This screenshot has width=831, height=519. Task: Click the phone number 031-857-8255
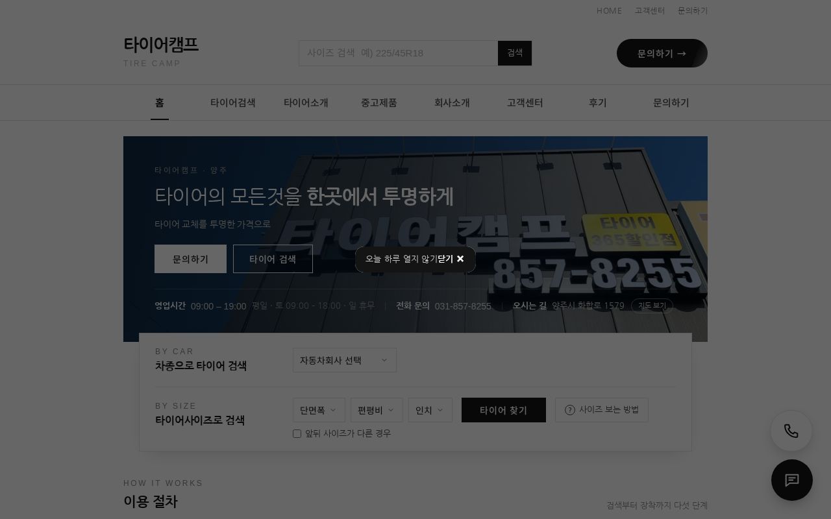click(463, 306)
